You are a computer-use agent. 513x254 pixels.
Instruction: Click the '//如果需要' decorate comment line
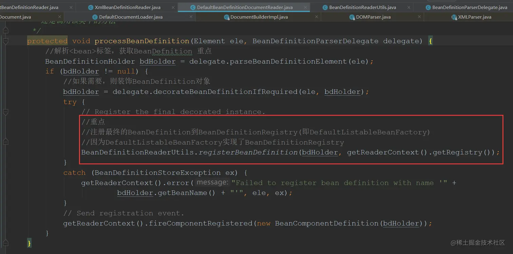(137, 82)
